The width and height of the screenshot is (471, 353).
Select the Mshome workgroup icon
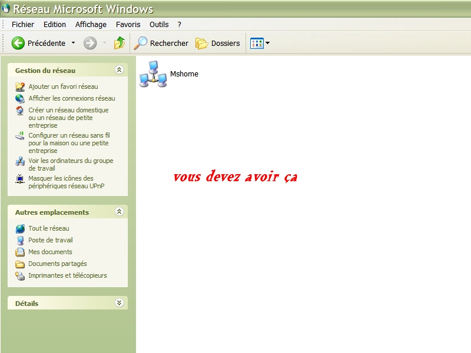click(x=153, y=74)
